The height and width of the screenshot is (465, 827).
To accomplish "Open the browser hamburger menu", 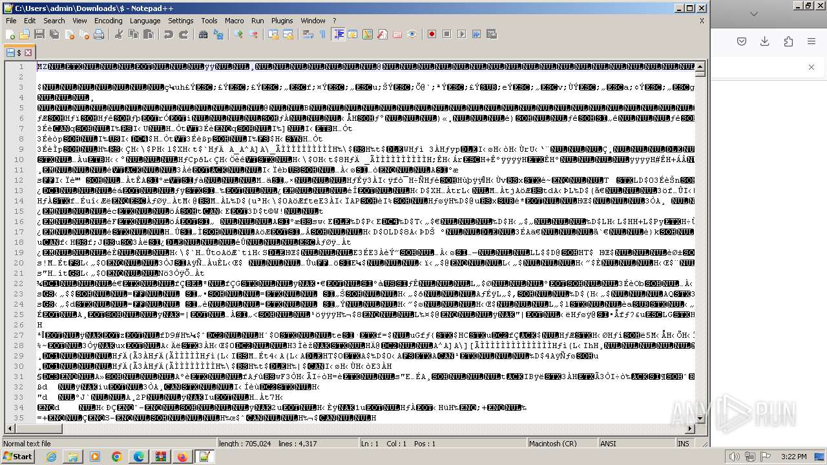I will pyautogui.click(x=811, y=41).
